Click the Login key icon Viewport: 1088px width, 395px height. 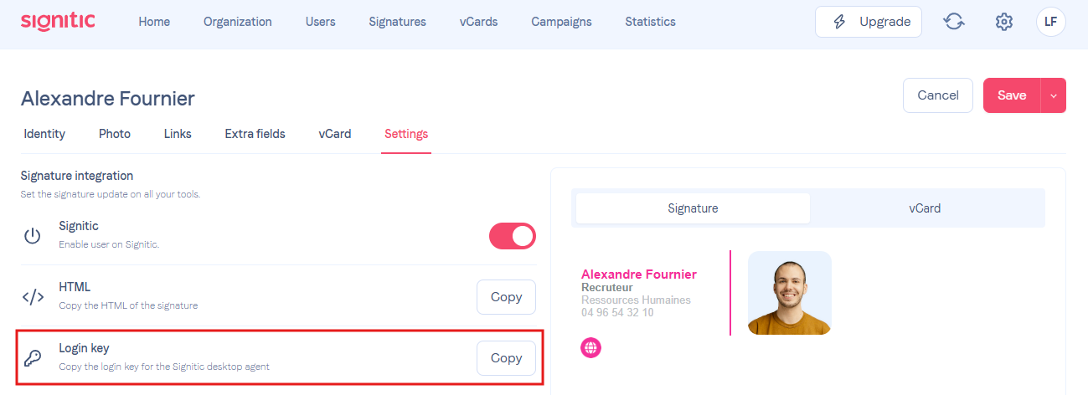[32, 358]
